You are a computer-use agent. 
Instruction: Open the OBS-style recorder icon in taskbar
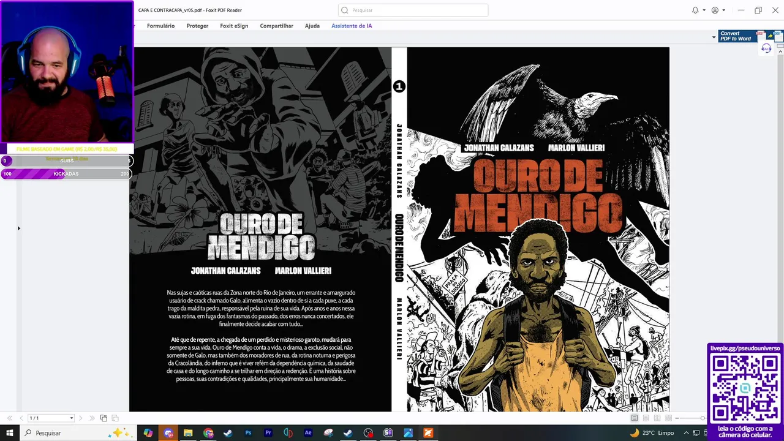[x=368, y=433]
